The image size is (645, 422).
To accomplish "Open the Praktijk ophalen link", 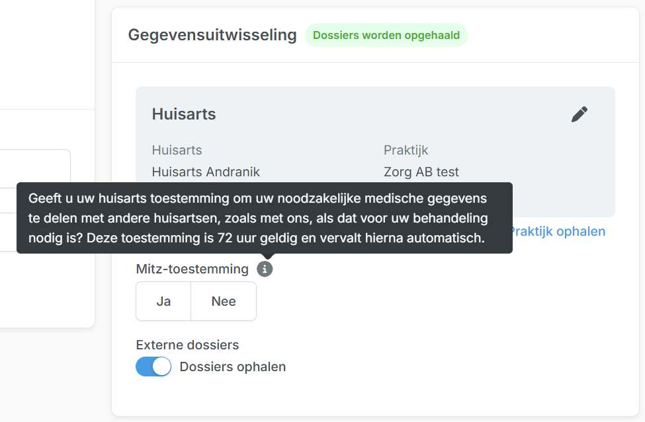I will click(x=558, y=231).
